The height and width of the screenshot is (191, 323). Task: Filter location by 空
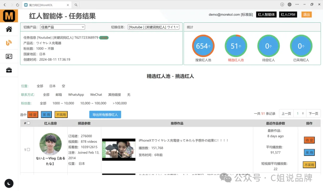tap(63, 86)
